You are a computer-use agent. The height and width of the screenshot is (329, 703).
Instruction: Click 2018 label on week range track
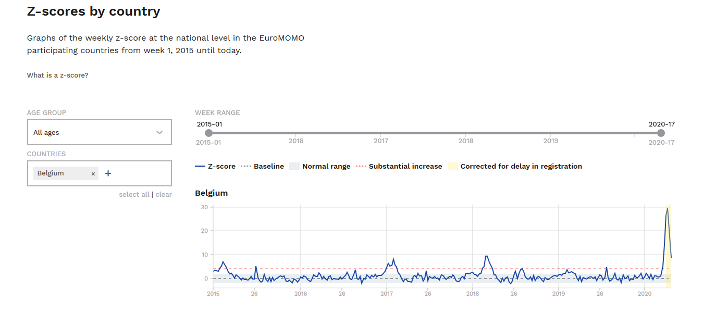click(466, 141)
